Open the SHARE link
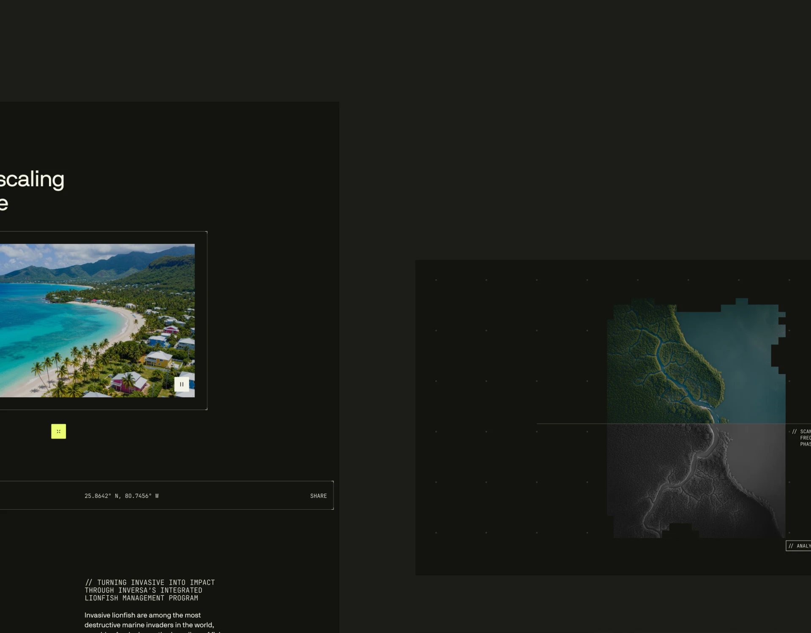This screenshot has width=811, height=633. tap(318, 496)
